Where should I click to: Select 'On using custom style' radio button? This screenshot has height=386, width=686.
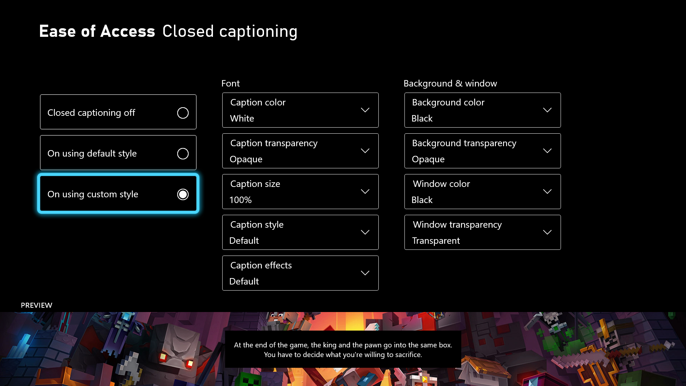click(183, 194)
